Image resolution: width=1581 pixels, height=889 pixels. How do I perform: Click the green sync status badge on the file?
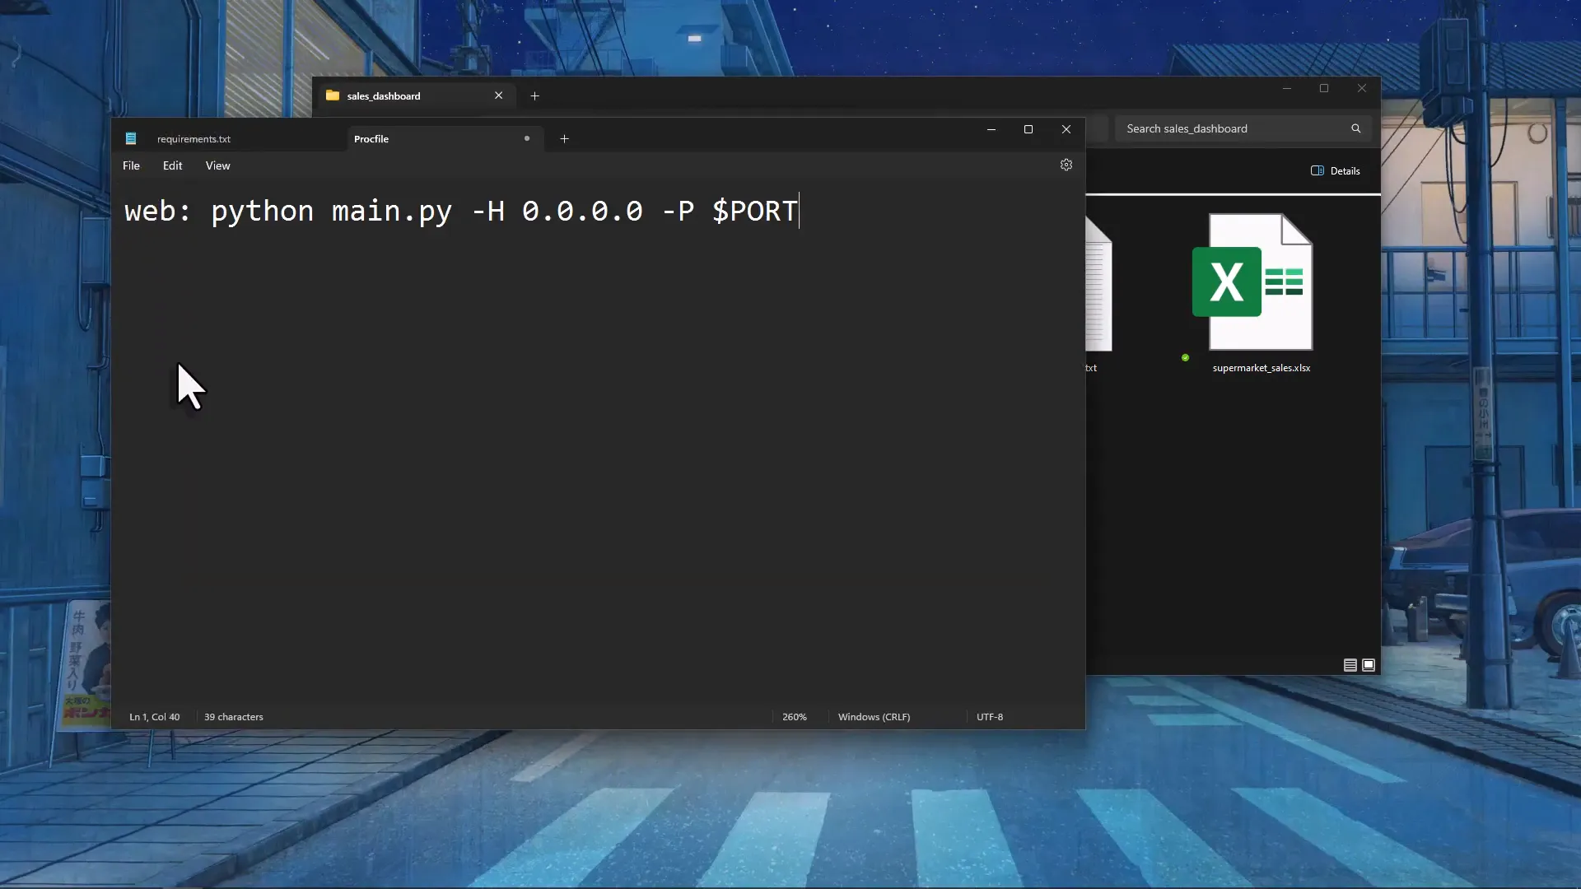(1185, 357)
